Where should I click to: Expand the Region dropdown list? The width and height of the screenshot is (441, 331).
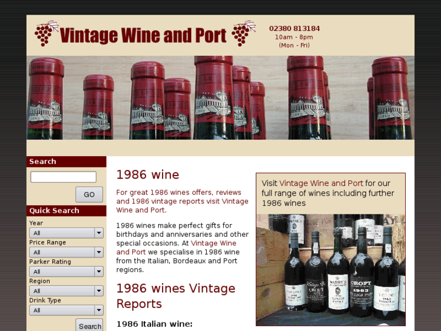pos(66,291)
